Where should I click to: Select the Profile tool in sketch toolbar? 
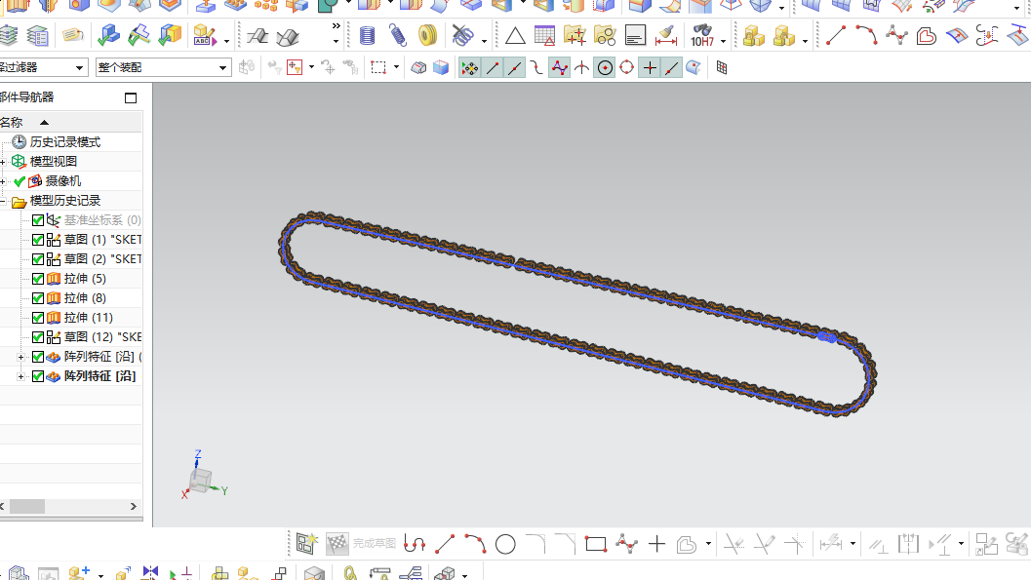[x=415, y=545]
